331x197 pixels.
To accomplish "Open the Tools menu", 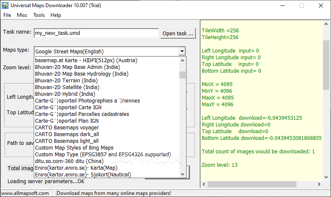I will point(39,15).
